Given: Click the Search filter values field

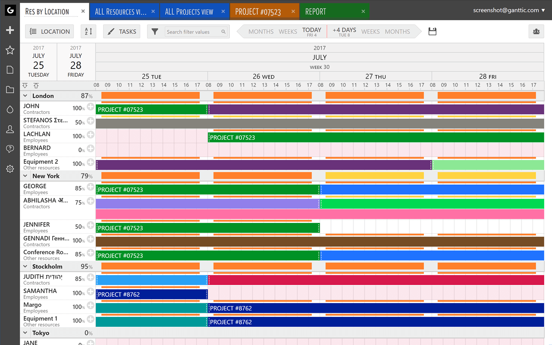Looking at the screenshot, I should coord(196,31).
